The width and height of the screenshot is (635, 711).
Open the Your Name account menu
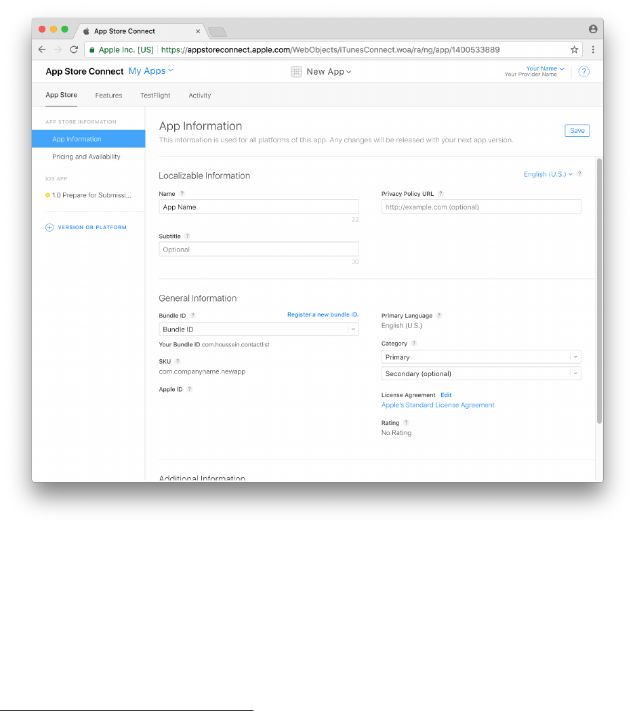coord(545,68)
